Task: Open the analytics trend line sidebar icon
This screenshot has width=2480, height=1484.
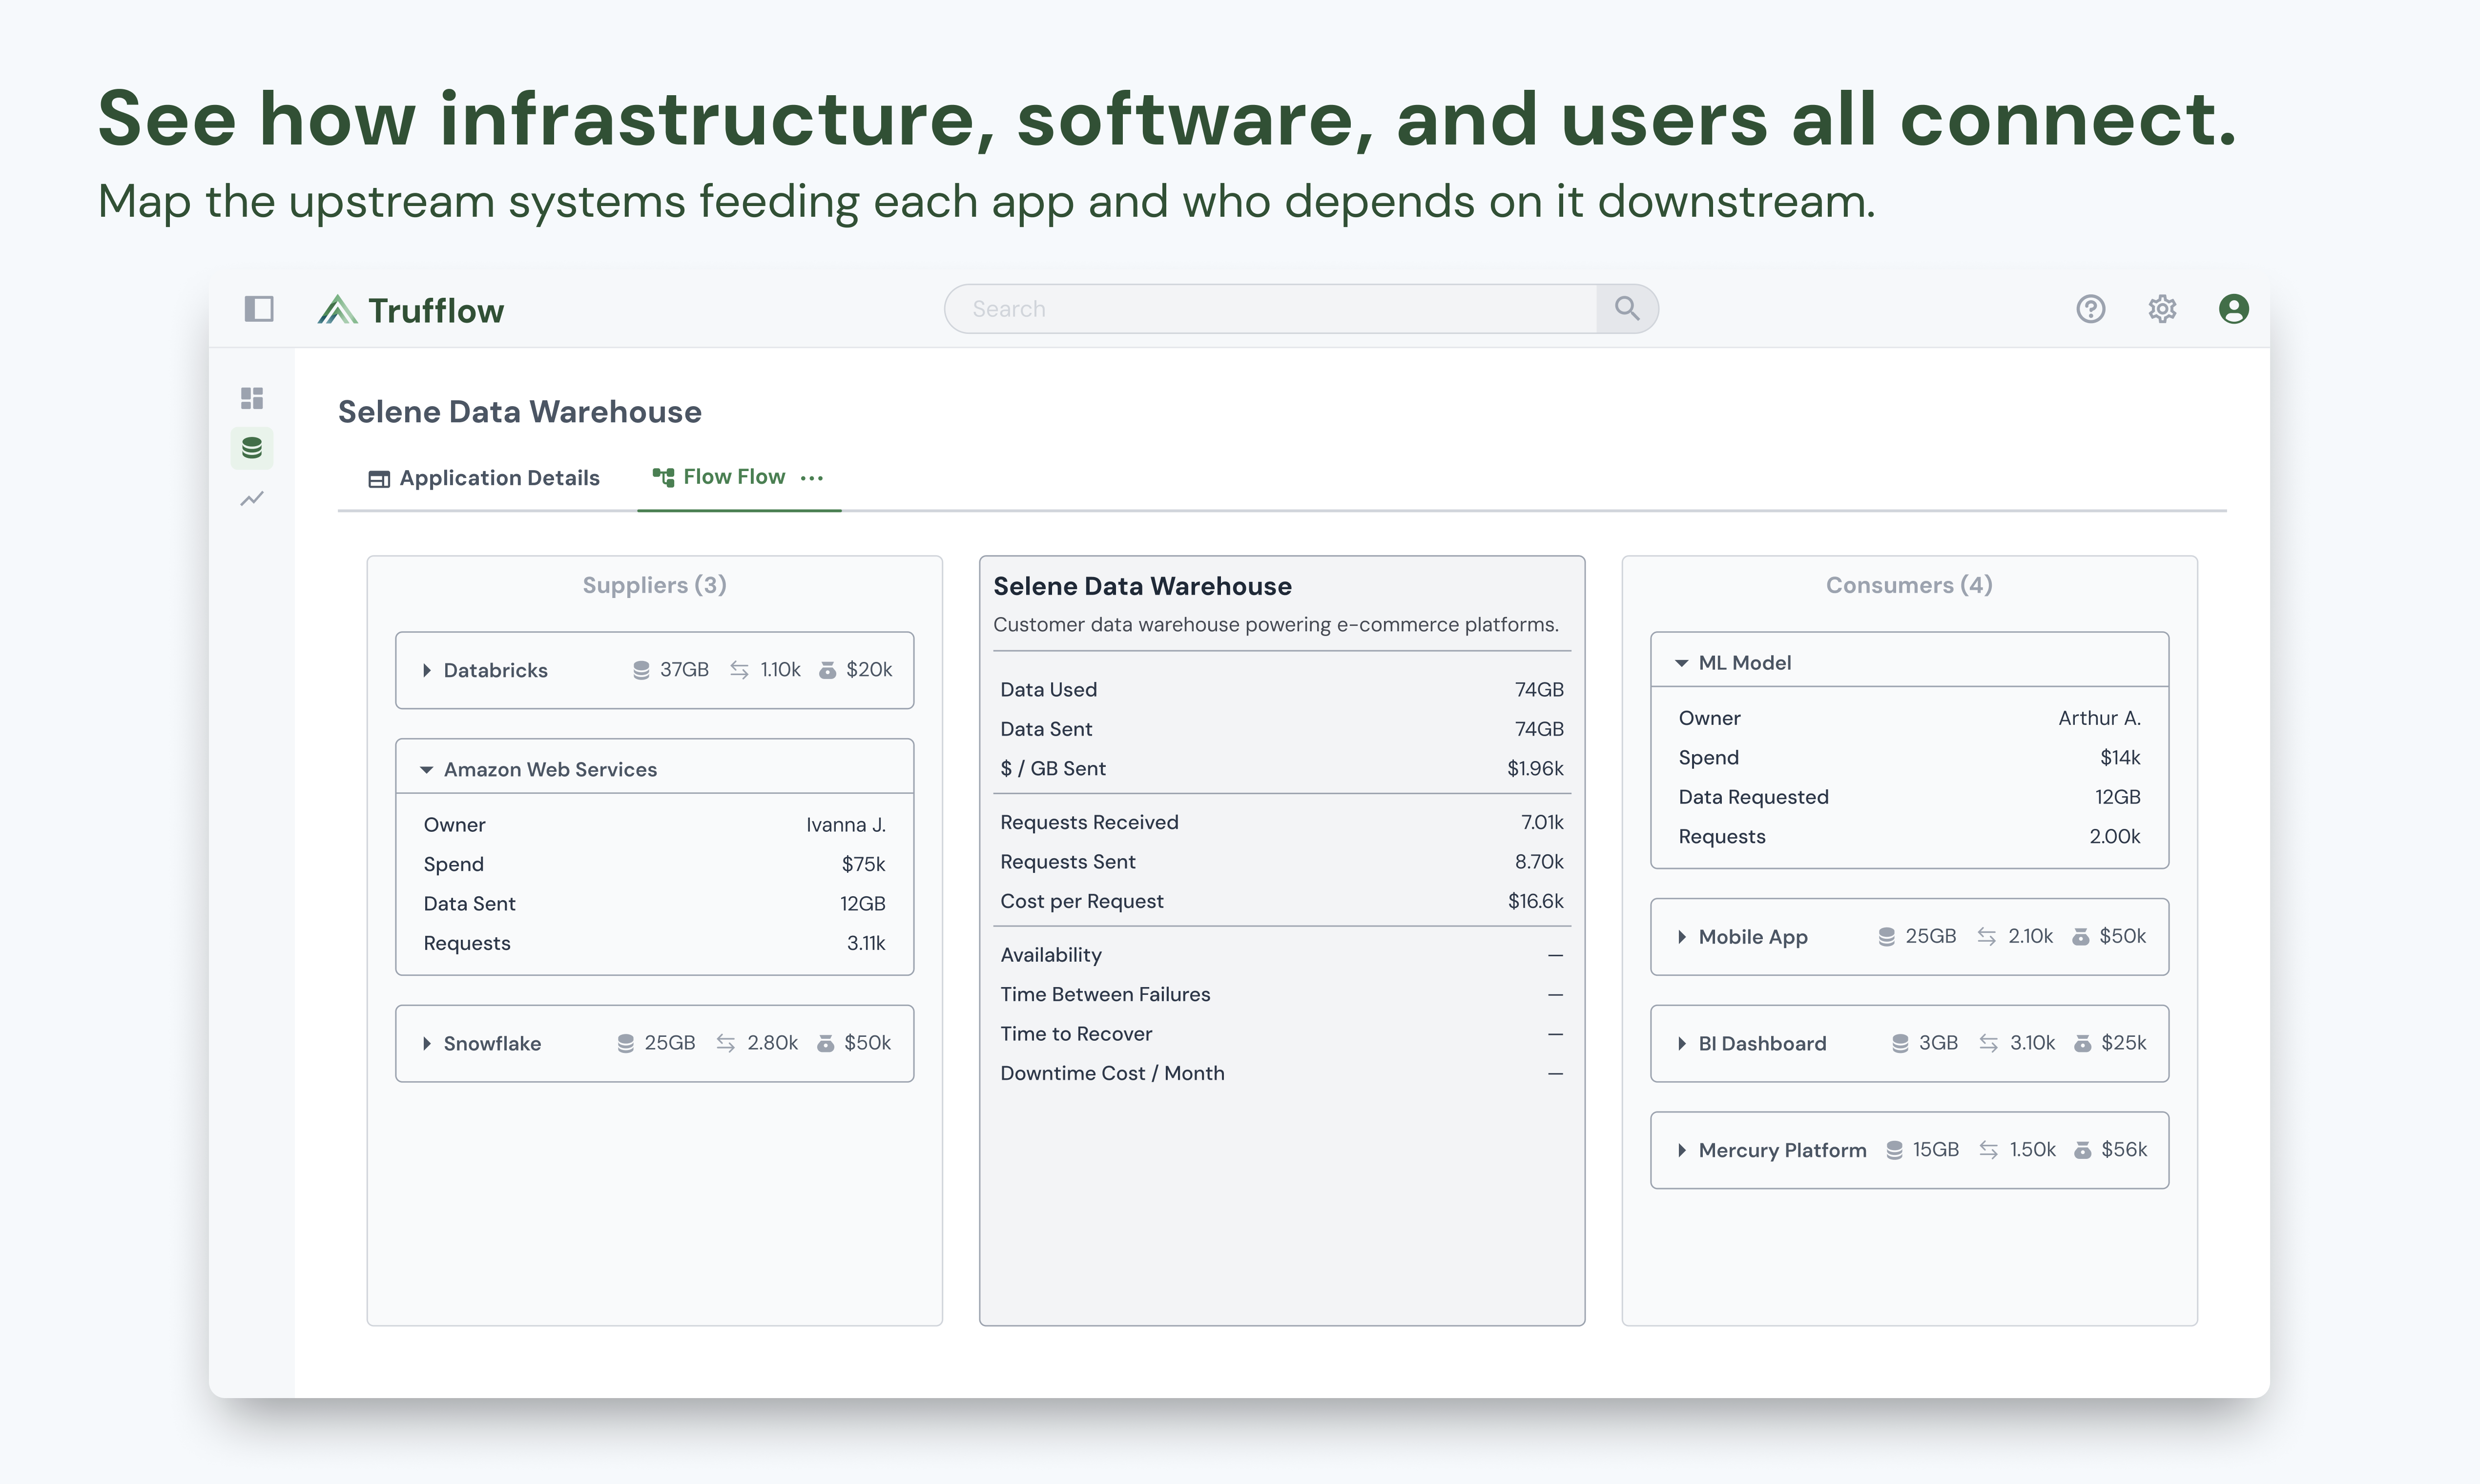Action: [252, 498]
